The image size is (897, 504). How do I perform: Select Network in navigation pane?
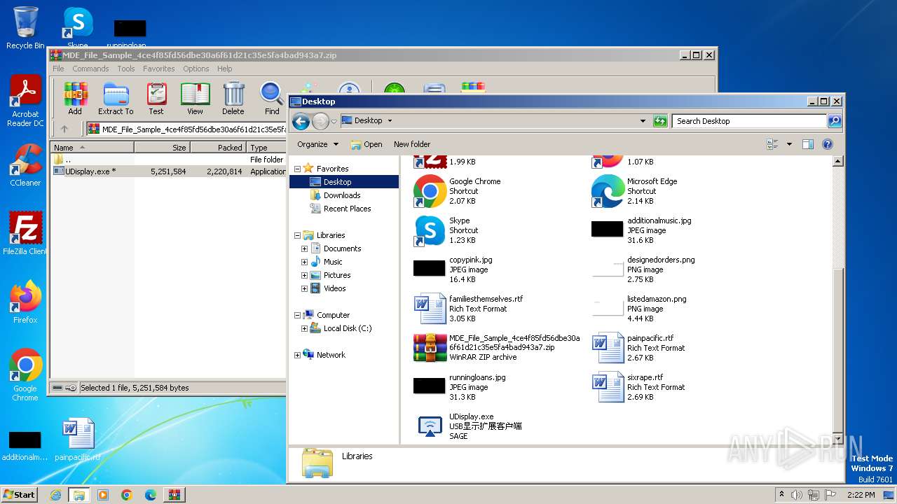331,355
